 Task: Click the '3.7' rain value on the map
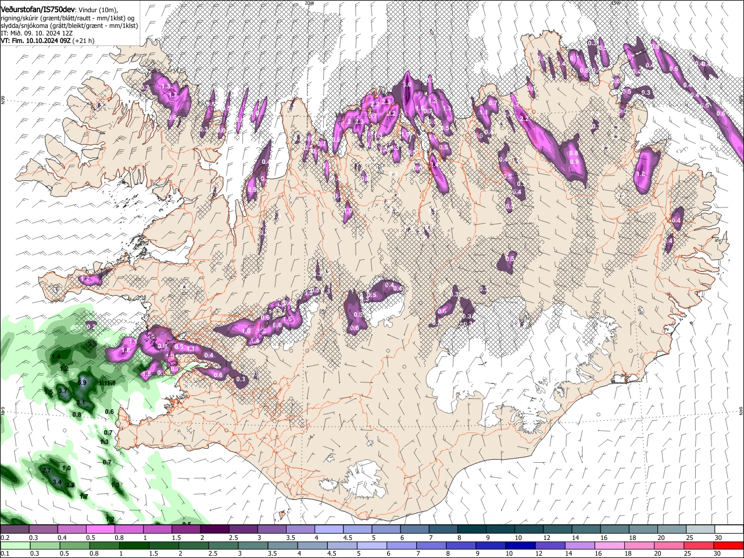tap(63, 392)
